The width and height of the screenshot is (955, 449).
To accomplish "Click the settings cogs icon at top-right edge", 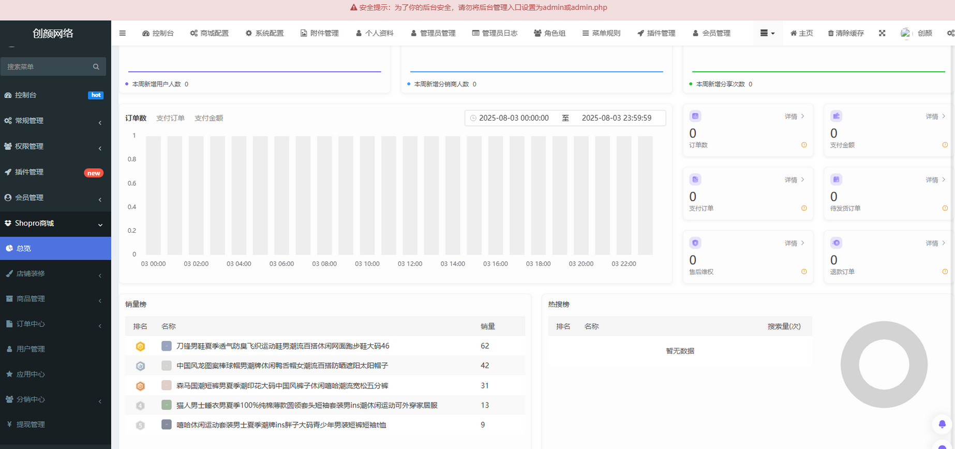I will click(x=951, y=33).
